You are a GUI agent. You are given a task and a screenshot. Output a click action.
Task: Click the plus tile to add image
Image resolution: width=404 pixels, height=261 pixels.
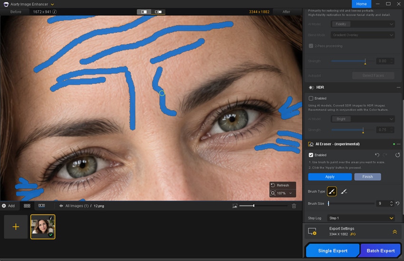[16, 227]
